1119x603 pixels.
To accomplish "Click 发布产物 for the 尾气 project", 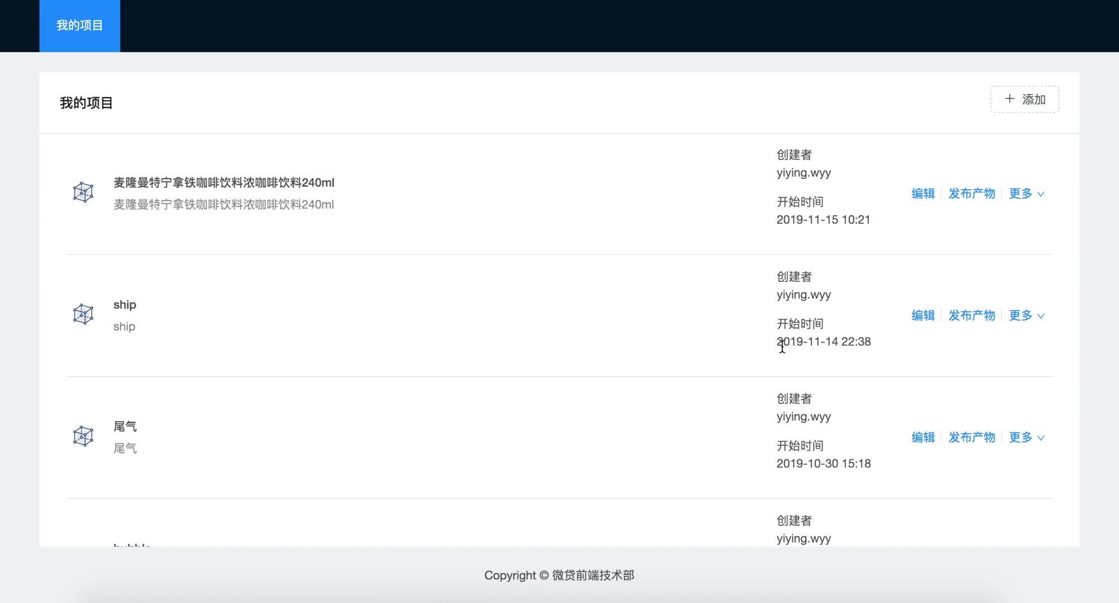I will click(x=972, y=437).
